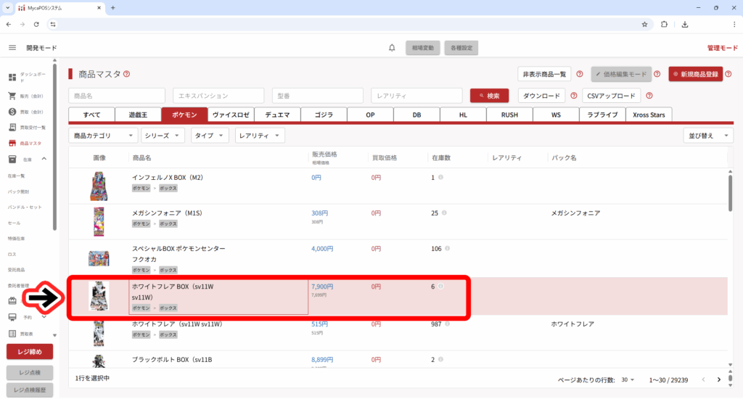Expand the 並び替え sort dropdown
Screen dimensions: 743x399
point(708,136)
